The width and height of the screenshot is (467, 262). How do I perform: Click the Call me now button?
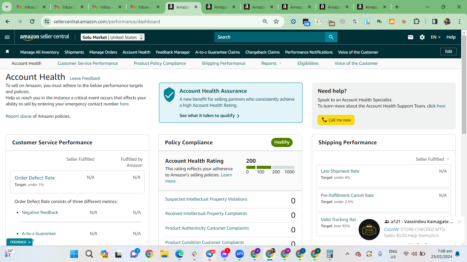[x=336, y=120]
